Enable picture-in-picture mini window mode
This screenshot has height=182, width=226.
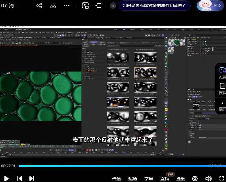(85, 6)
